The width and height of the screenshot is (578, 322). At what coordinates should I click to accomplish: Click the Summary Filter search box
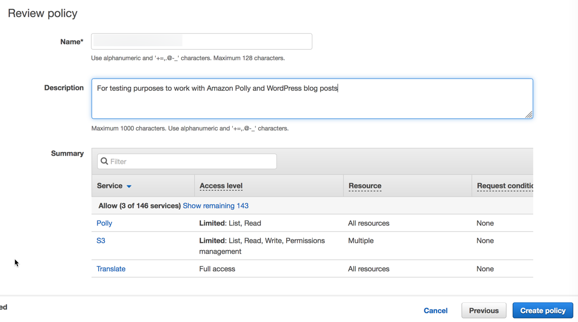pyautogui.click(x=187, y=161)
